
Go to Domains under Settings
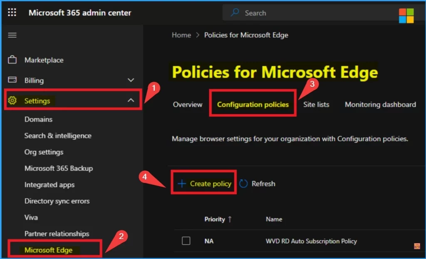pyautogui.click(x=38, y=119)
